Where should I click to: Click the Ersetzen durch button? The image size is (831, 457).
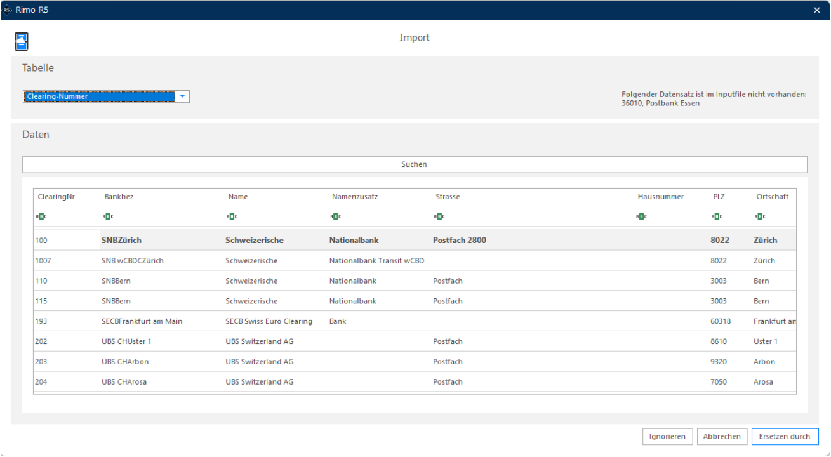tap(785, 437)
